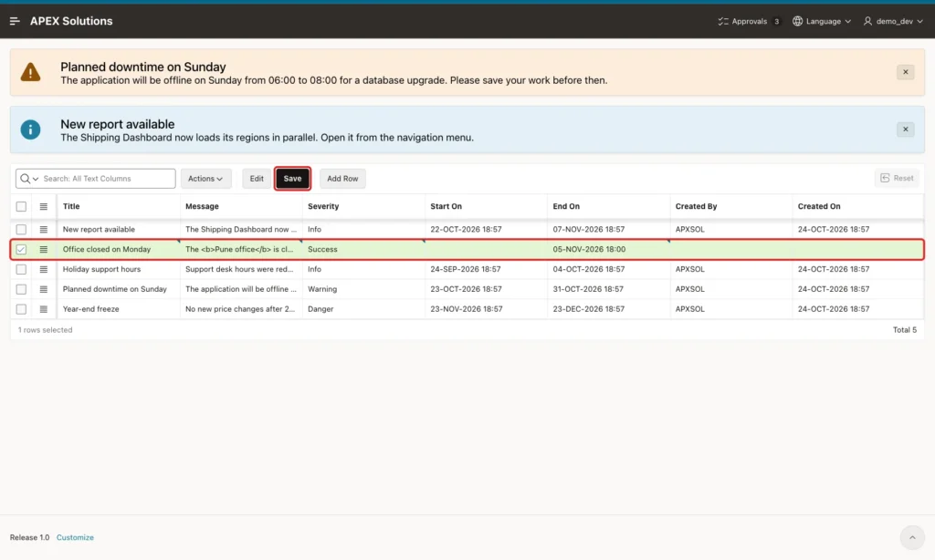Viewport: 935px width, 560px height.
Task: Click the Warning severity cell
Action: coord(363,289)
